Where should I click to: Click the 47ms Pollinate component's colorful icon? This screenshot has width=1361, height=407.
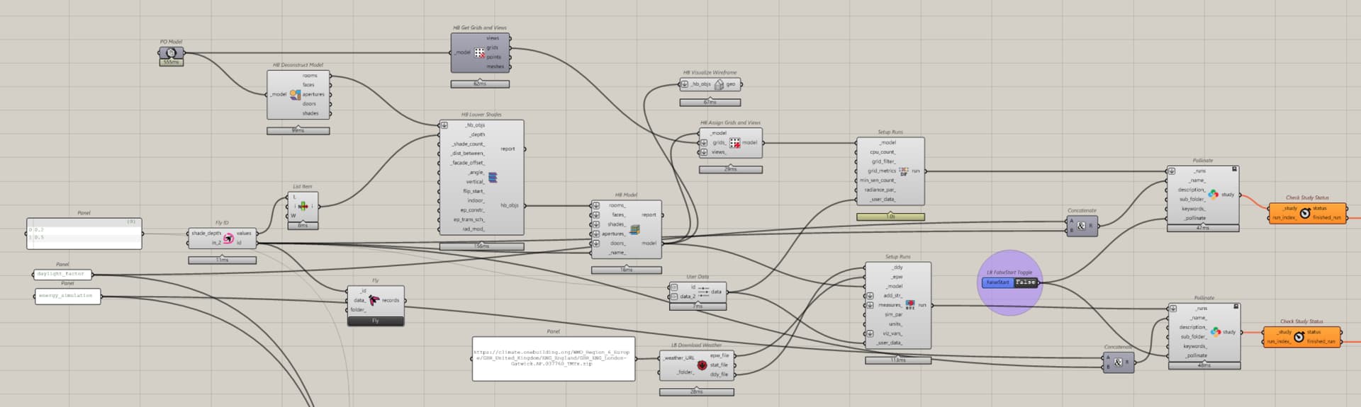click(1213, 194)
